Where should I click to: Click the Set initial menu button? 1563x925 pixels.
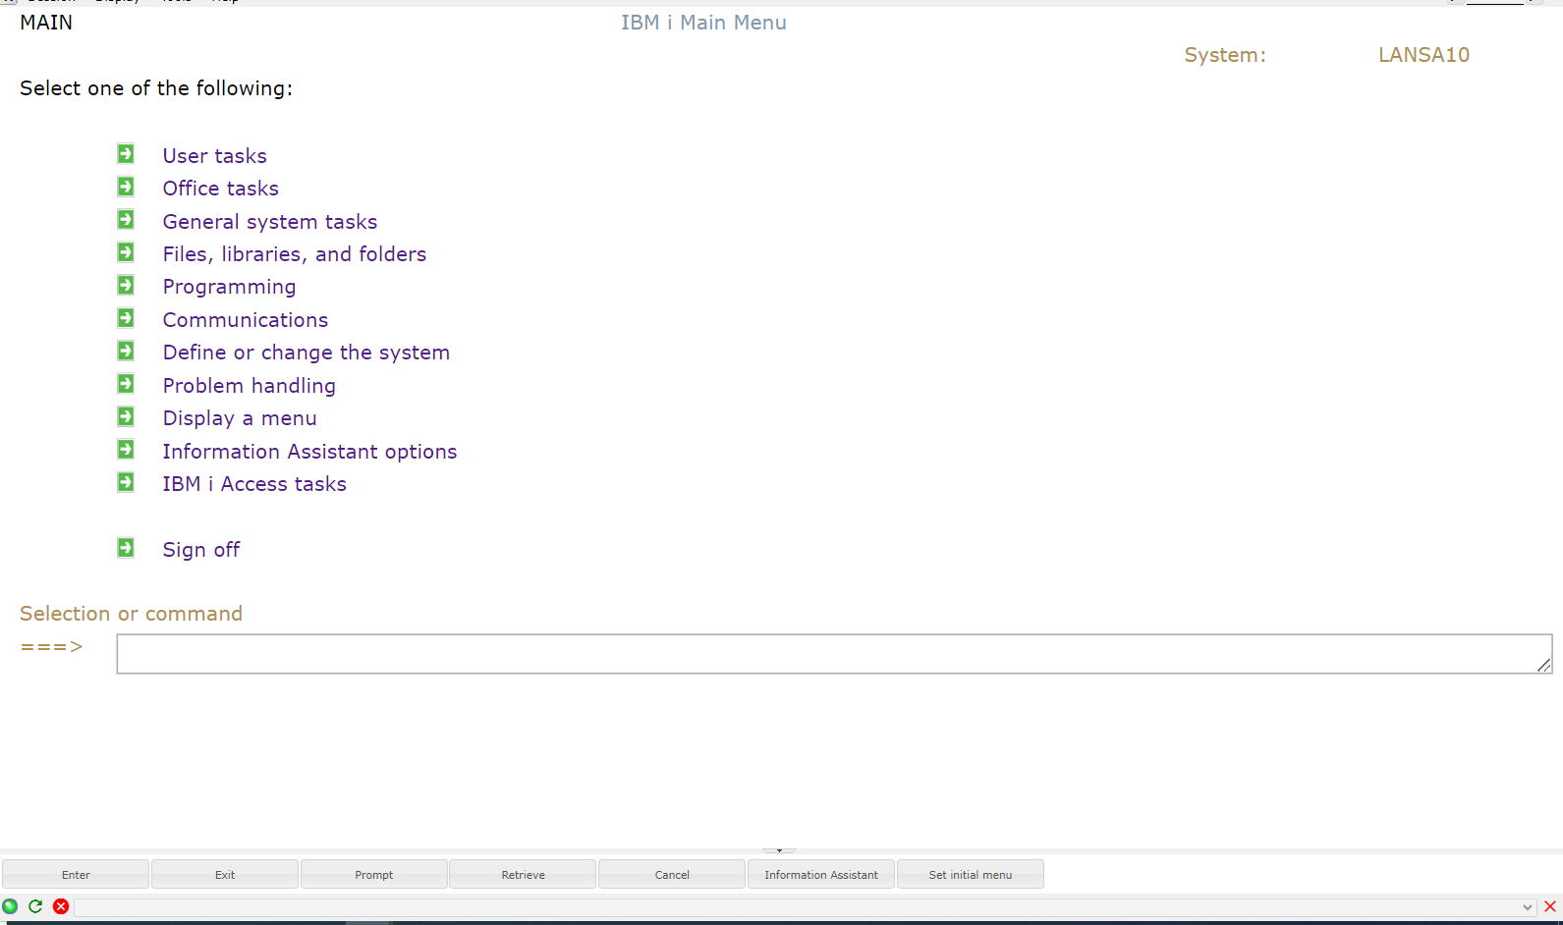coord(970,875)
